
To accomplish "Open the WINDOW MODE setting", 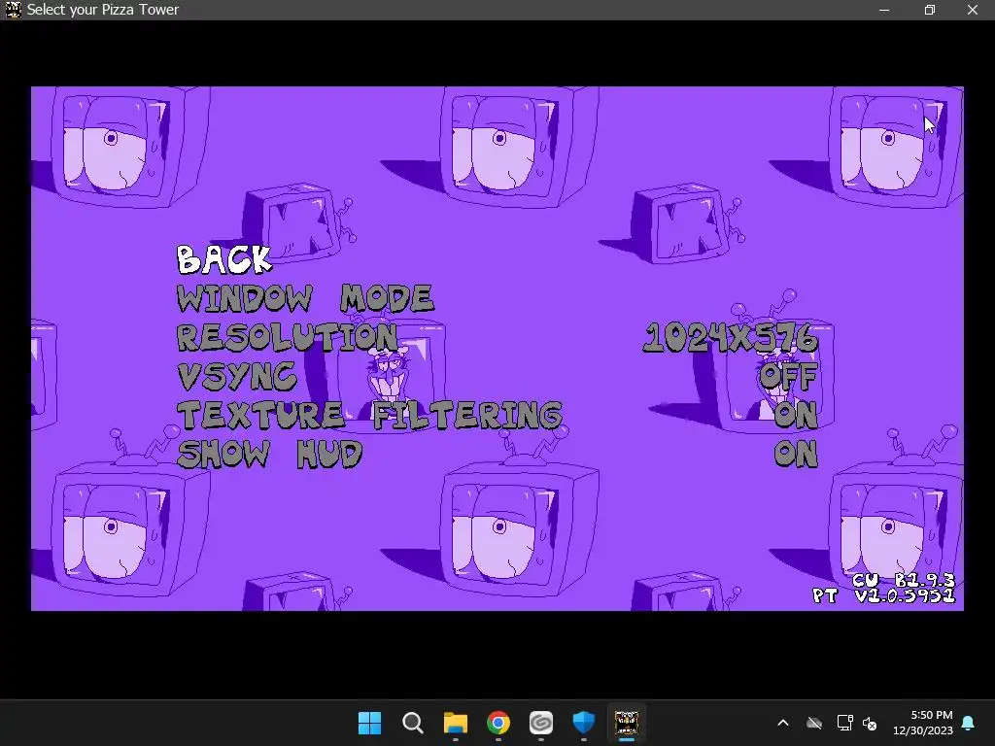I will click(x=305, y=298).
